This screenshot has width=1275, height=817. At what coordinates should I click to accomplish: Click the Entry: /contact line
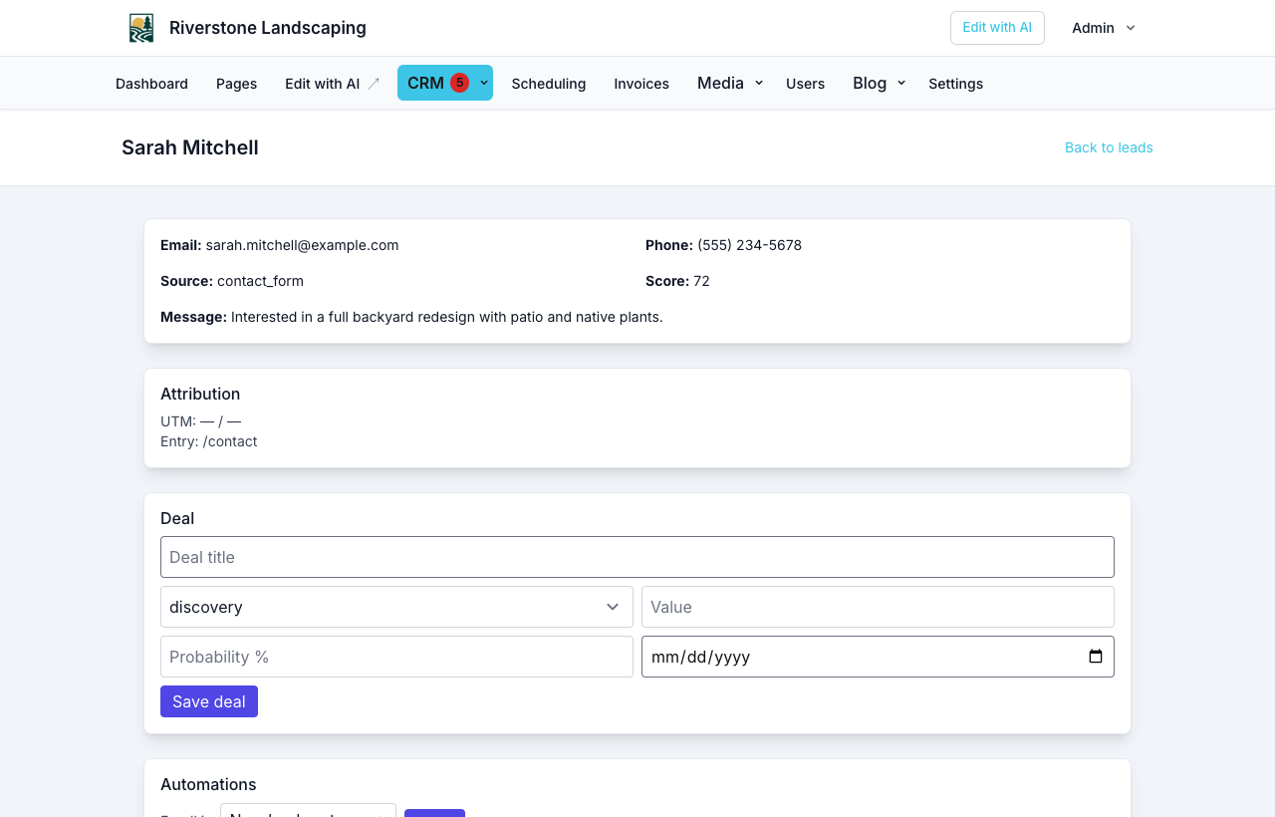click(x=209, y=441)
